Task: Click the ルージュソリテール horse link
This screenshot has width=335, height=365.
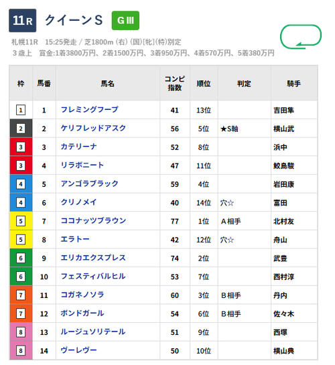Action: 93,332
